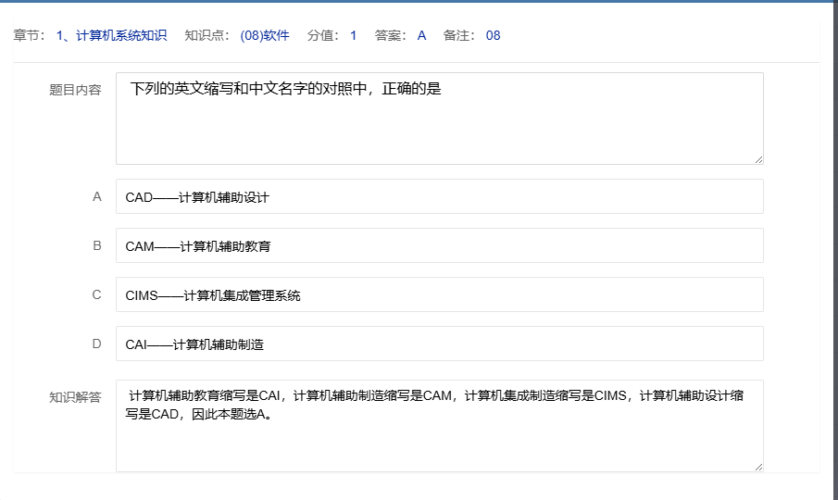Click option D field with CAI text

click(439, 344)
